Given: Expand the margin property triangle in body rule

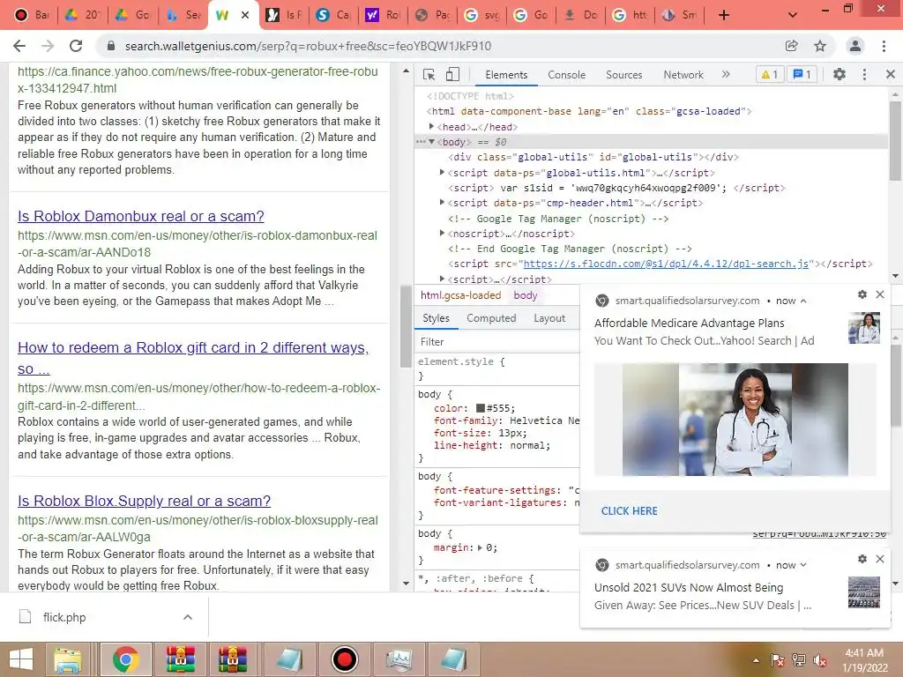Looking at the screenshot, I should point(481,547).
